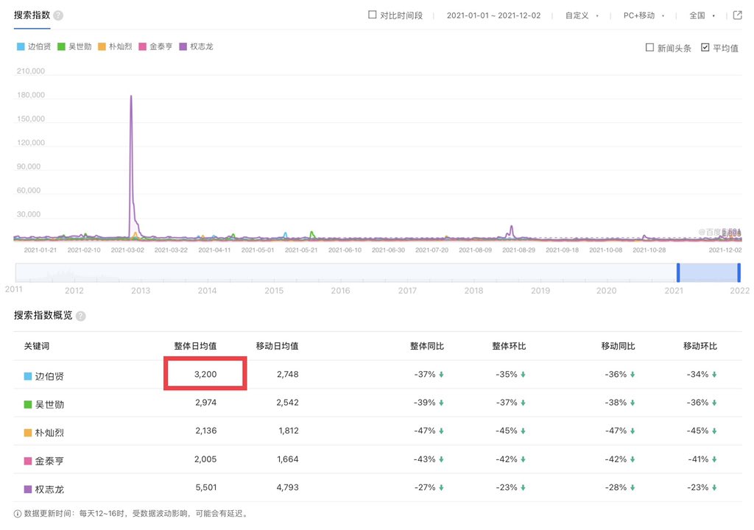Uncheck the 平均值 checkbox
This screenshot has height=530, width=754.
(705, 48)
